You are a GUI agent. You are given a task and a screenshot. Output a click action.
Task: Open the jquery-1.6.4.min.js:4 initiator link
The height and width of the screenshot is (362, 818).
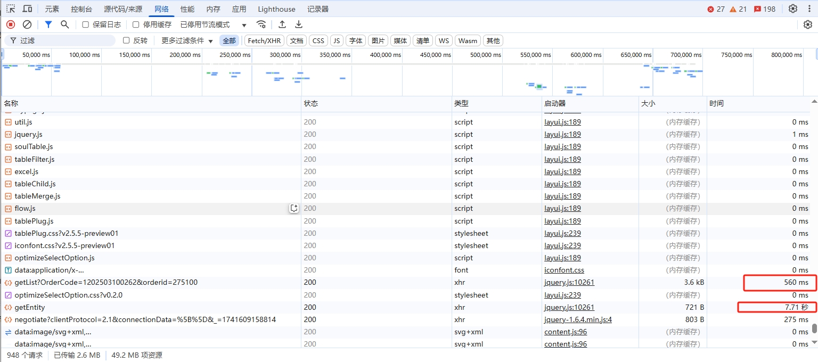[x=578, y=319]
